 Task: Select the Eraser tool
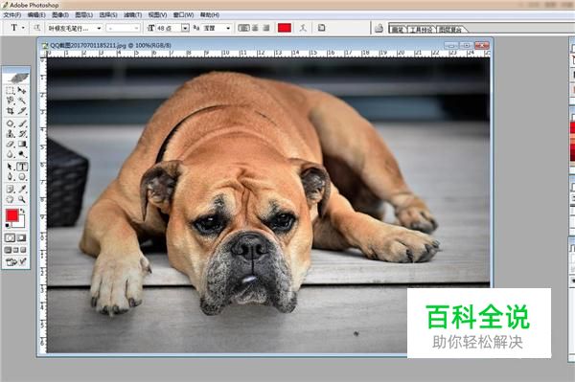coord(10,144)
